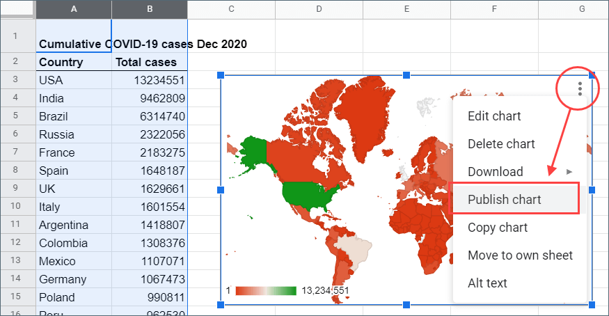Image resolution: width=609 pixels, height=316 pixels.
Task: Select the Argentina cell
Action: tap(74, 225)
